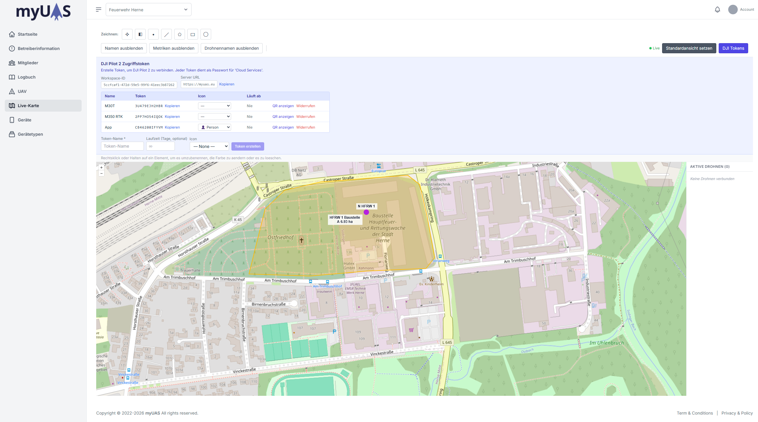758x422 pixels.
Task: Click the purple N HFRW 1 map marker
Action: [x=366, y=212]
